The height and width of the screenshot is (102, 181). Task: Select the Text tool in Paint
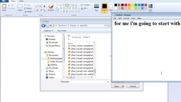pos(44,6)
